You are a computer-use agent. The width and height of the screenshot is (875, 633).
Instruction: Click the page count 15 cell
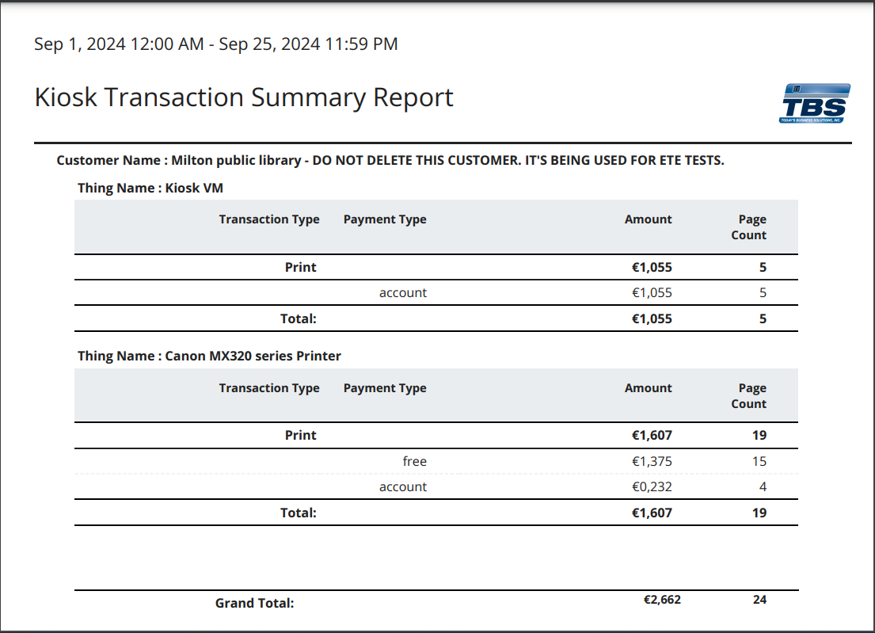759,461
